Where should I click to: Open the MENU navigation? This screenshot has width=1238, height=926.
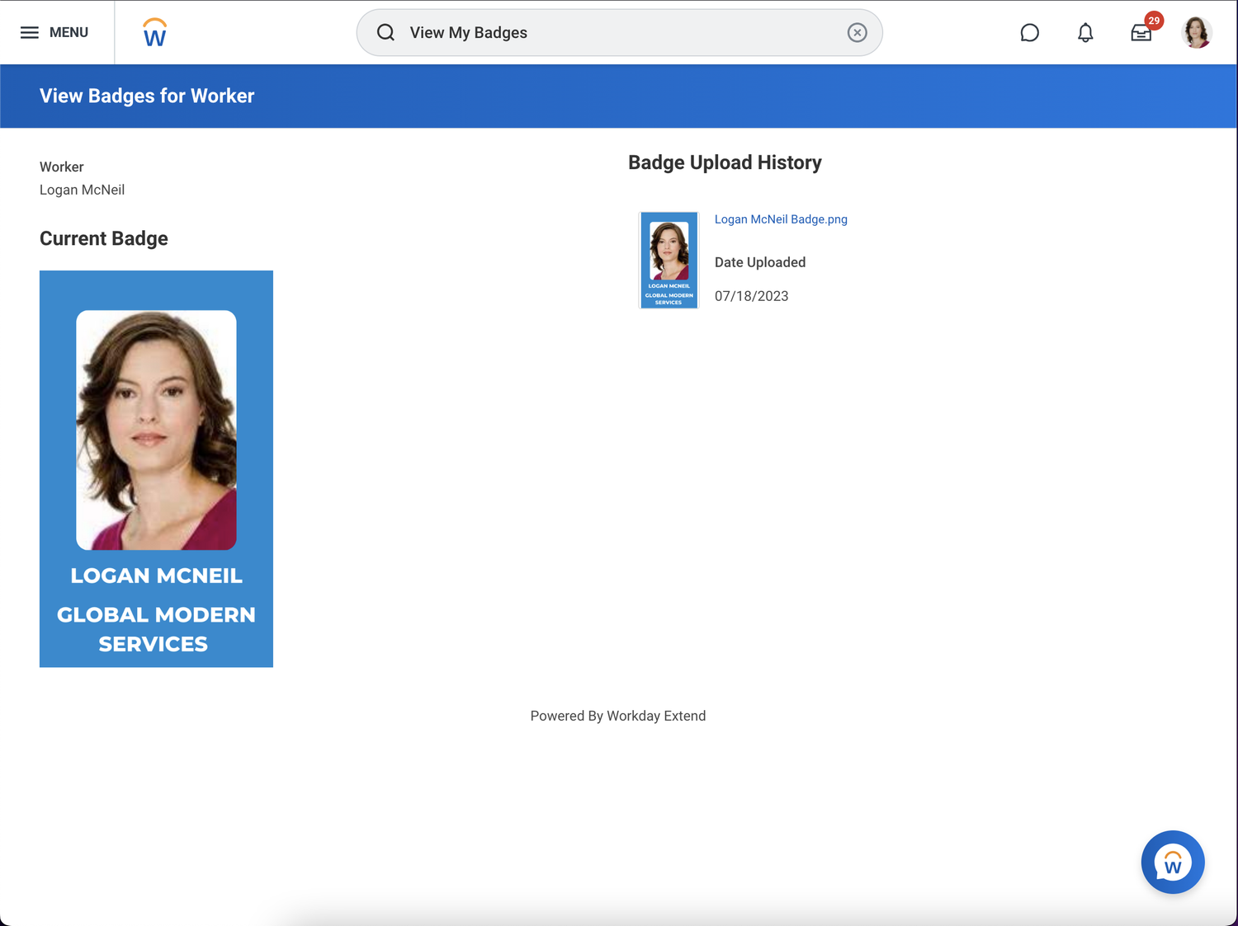(53, 32)
